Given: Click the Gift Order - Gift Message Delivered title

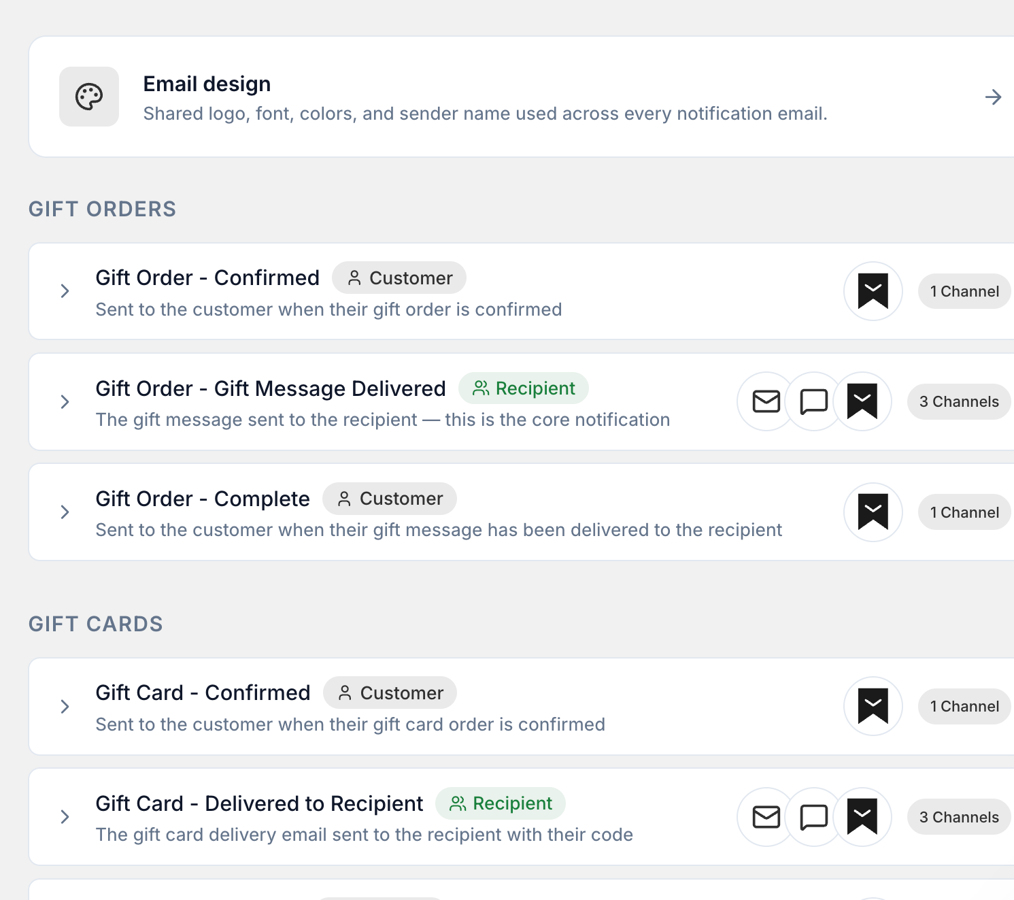Looking at the screenshot, I should [271, 388].
